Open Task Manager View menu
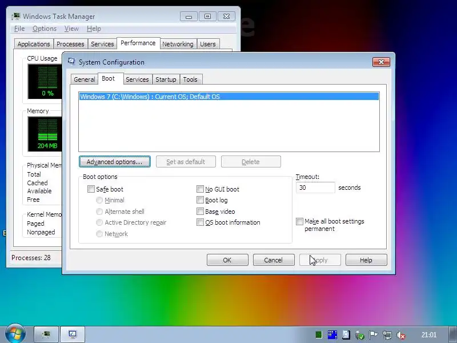Image resolution: width=457 pixels, height=343 pixels. point(71,29)
